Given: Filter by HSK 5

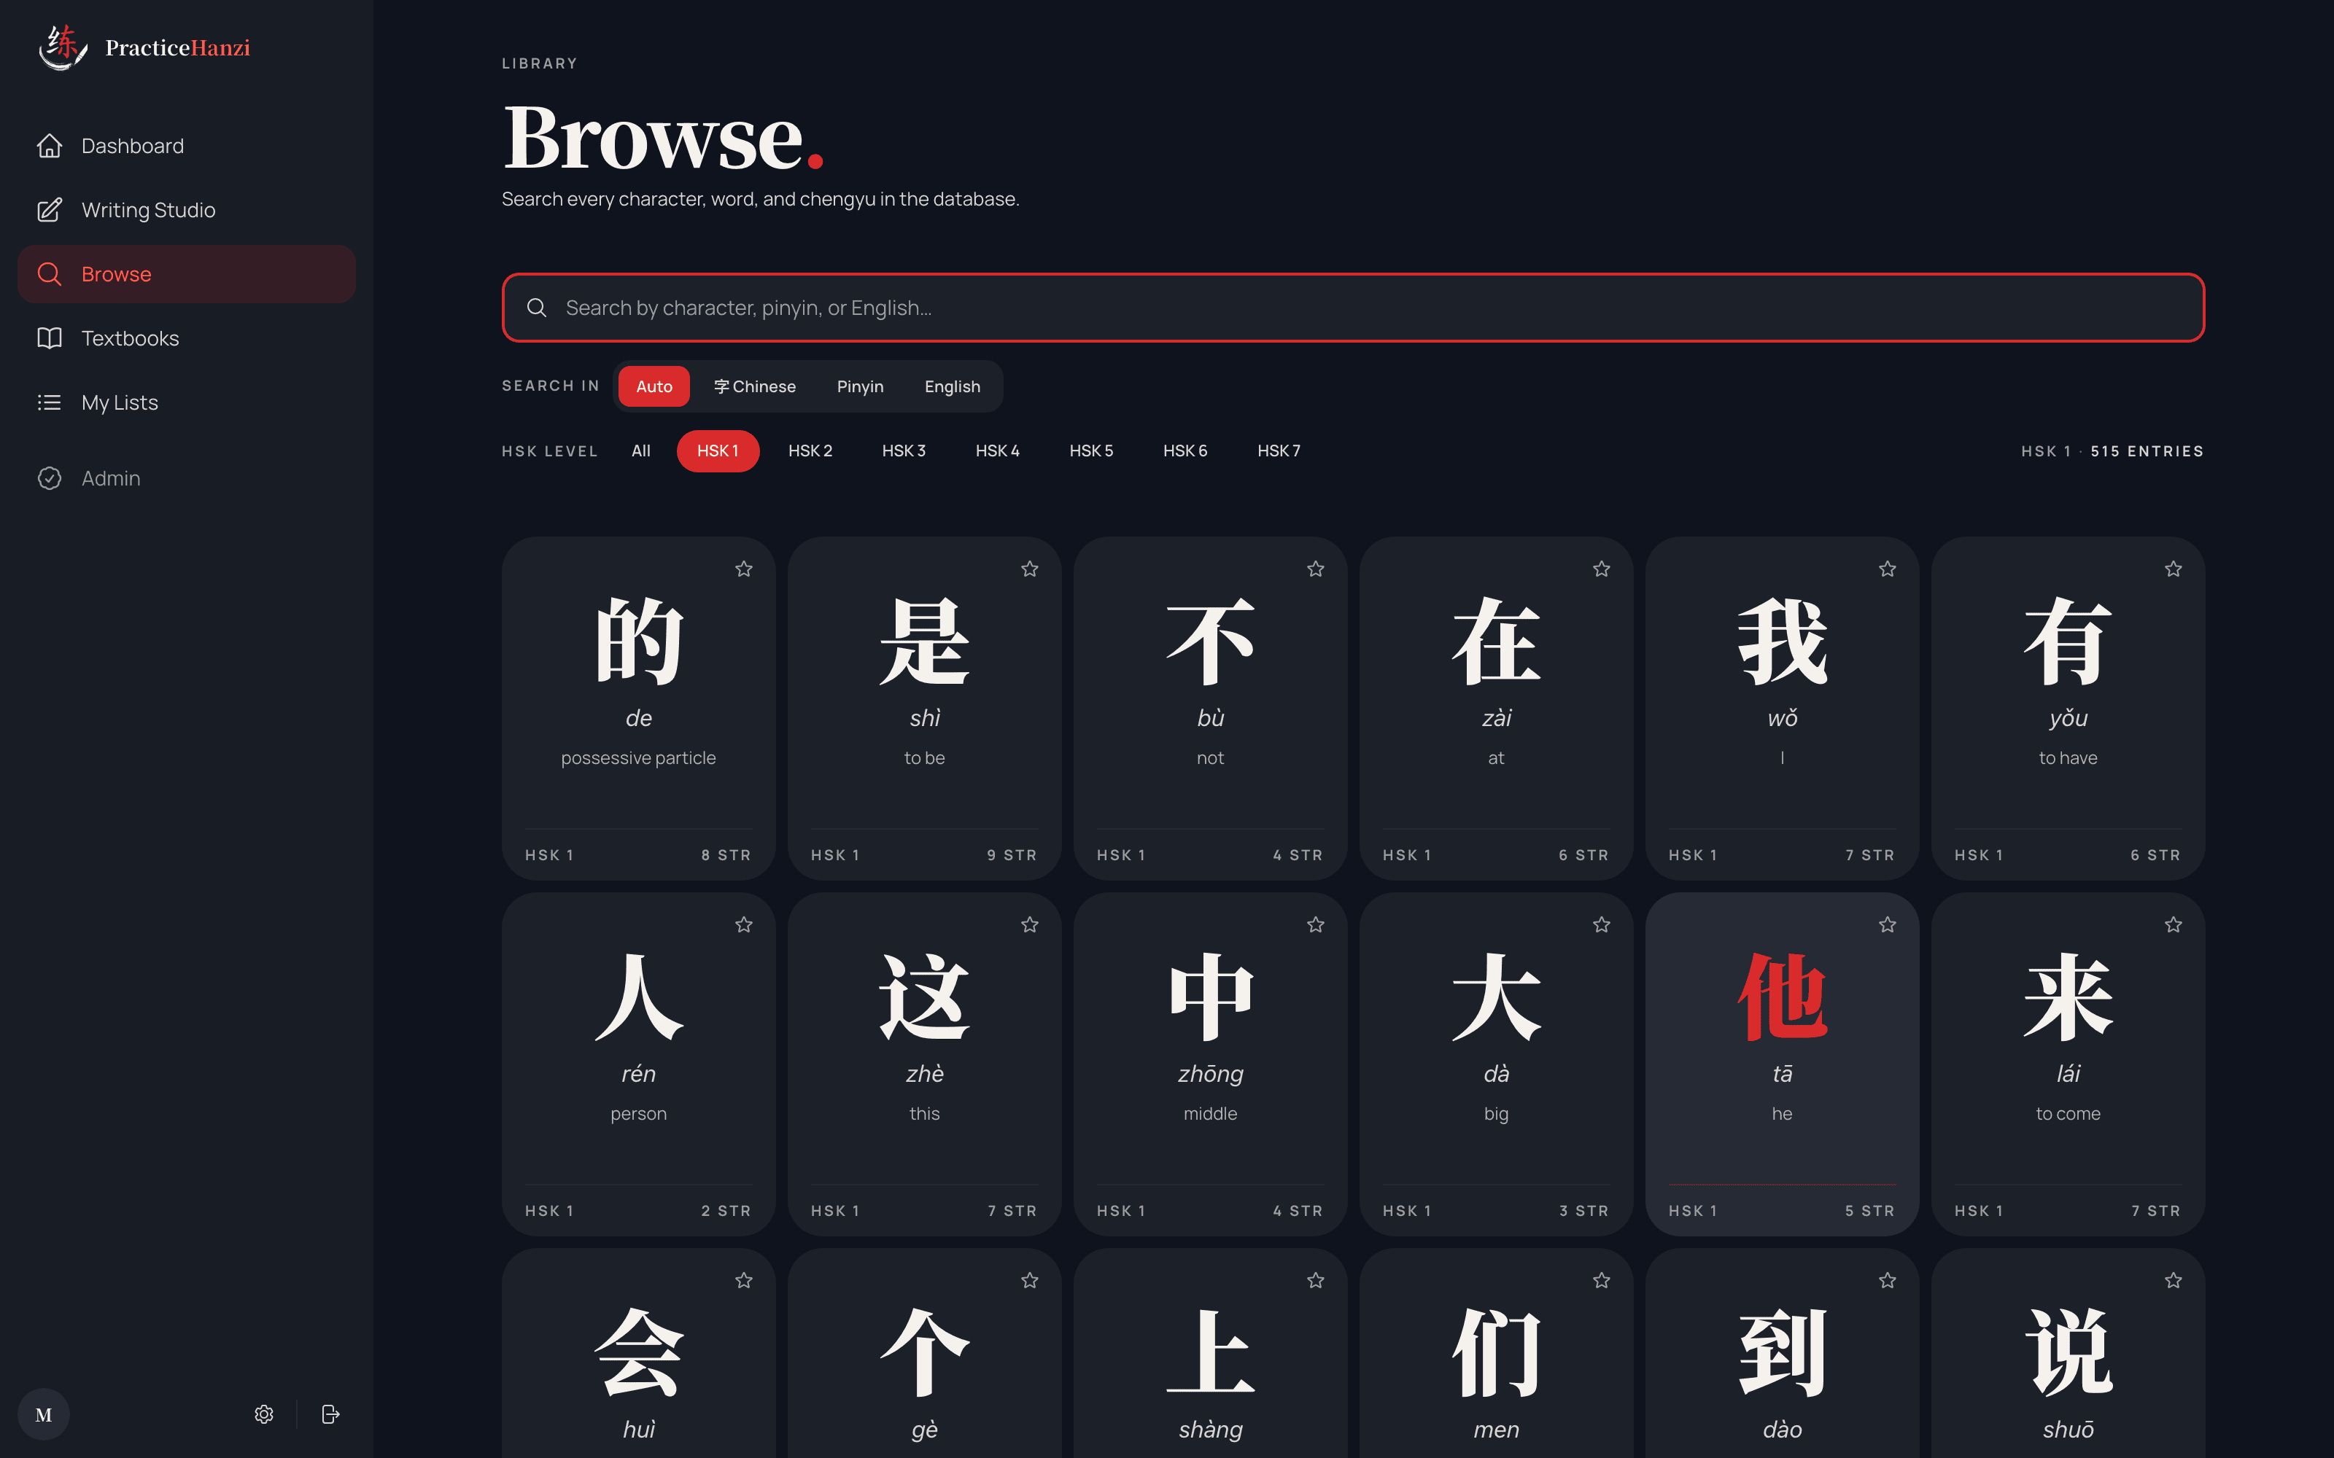Looking at the screenshot, I should click(1091, 451).
